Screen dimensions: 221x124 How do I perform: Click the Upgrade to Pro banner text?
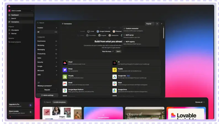click(15, 105)
